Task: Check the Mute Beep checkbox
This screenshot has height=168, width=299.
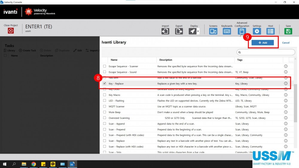Action: 104,112
